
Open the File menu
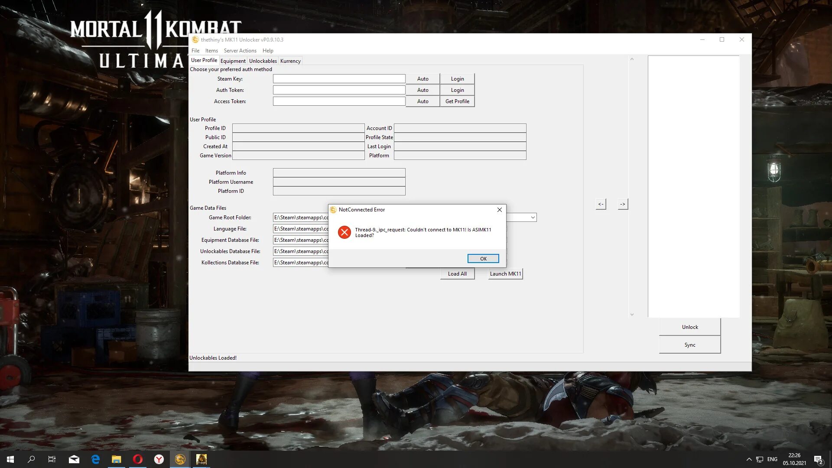[195, 51]
